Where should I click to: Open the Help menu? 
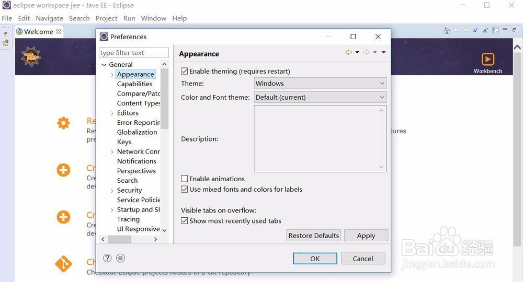click(179, 18)
